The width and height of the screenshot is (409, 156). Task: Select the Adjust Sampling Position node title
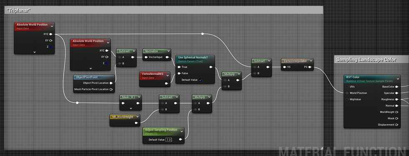(x=161, y=130)
